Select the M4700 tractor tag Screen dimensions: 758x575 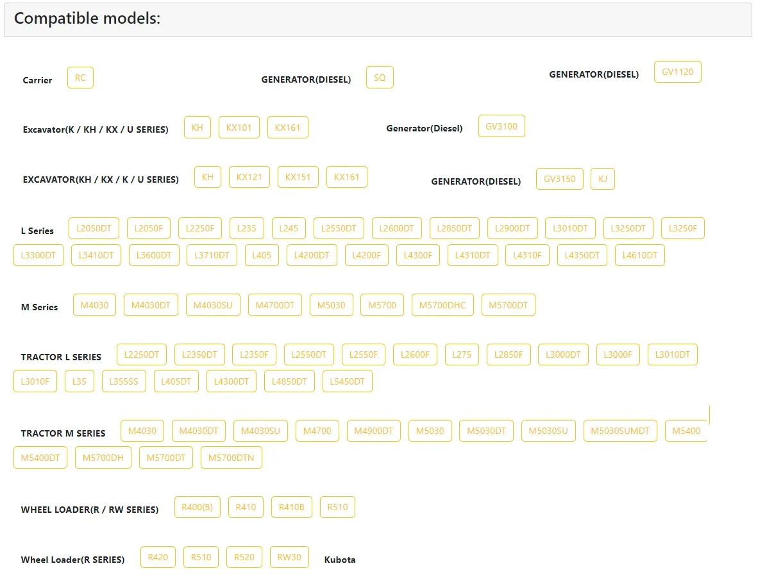click(x=317, y=431)
